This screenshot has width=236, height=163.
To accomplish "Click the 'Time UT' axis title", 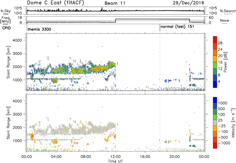I will pos(115,161).
